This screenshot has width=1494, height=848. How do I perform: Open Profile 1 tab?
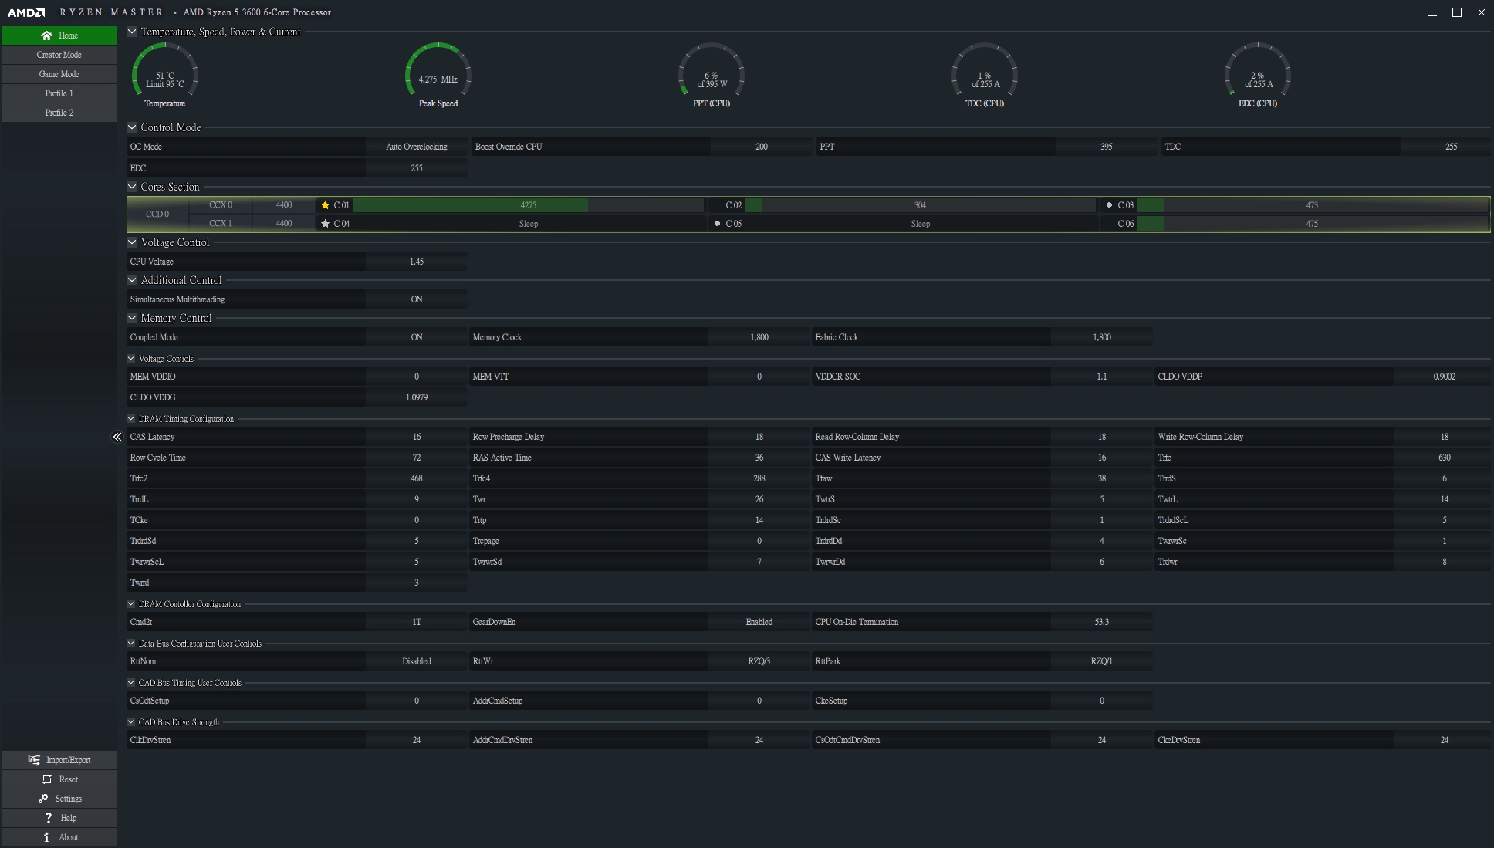click(59, 93)
